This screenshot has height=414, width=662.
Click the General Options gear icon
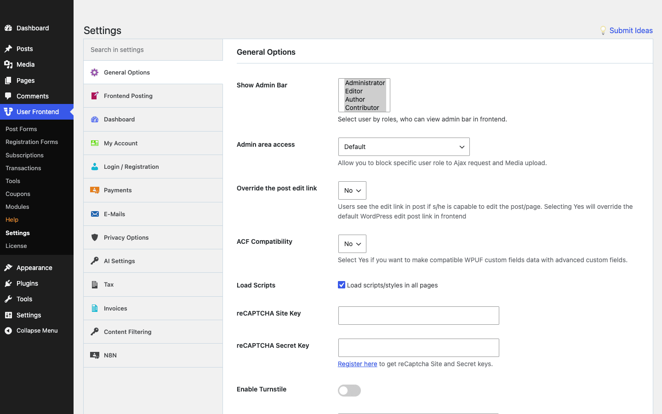[x=95, y=72]
